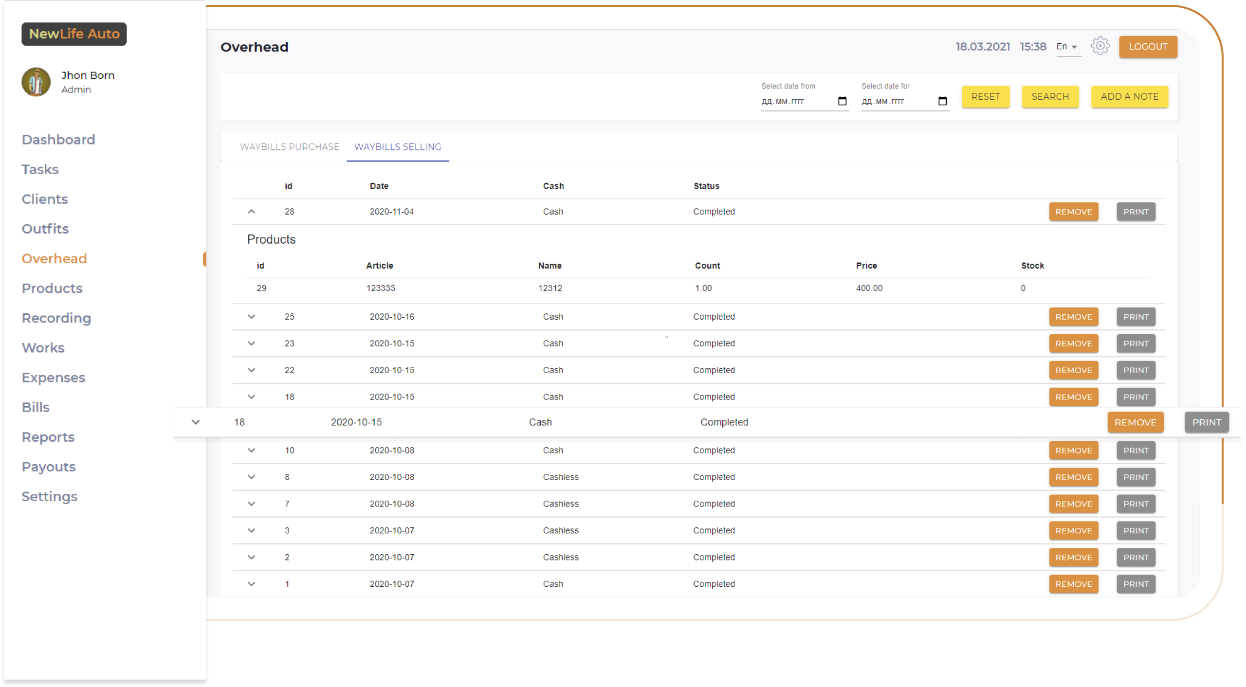The width and height of the screenshot is (1246, 687).
Task: Open the 'Select date for' calendar picker
Action: pos(942,101)
